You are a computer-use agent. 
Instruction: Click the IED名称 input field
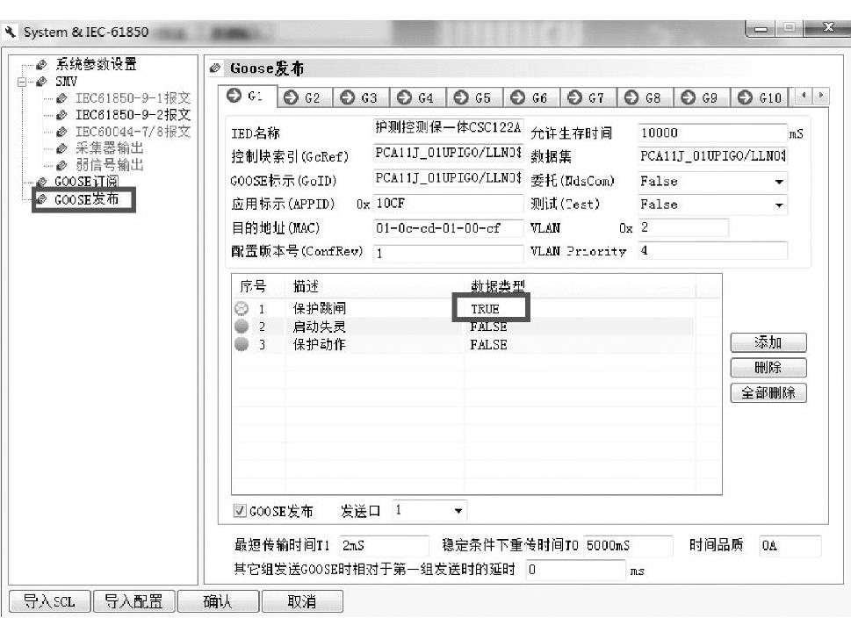[448, 128]
